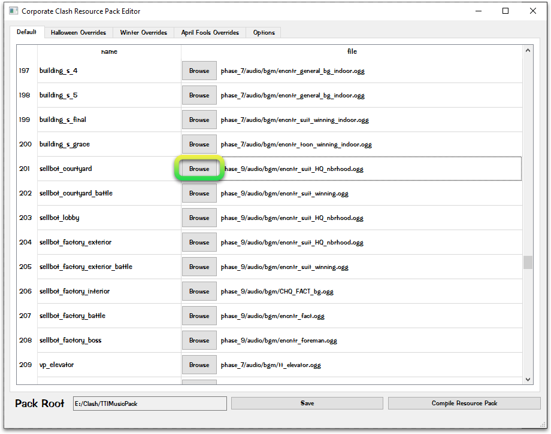551x434 pixels.
Task: Open the Halloween Overrides tab
Action: point(78,33)
